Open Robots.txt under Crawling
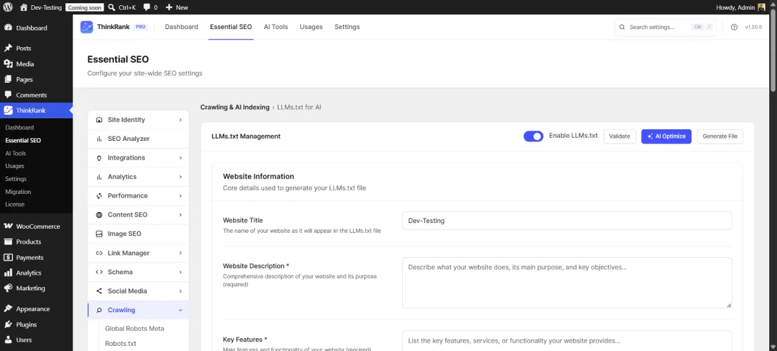The width and height of the screenshot is (777, 351). pyautogui.click(x=121, y=344)
